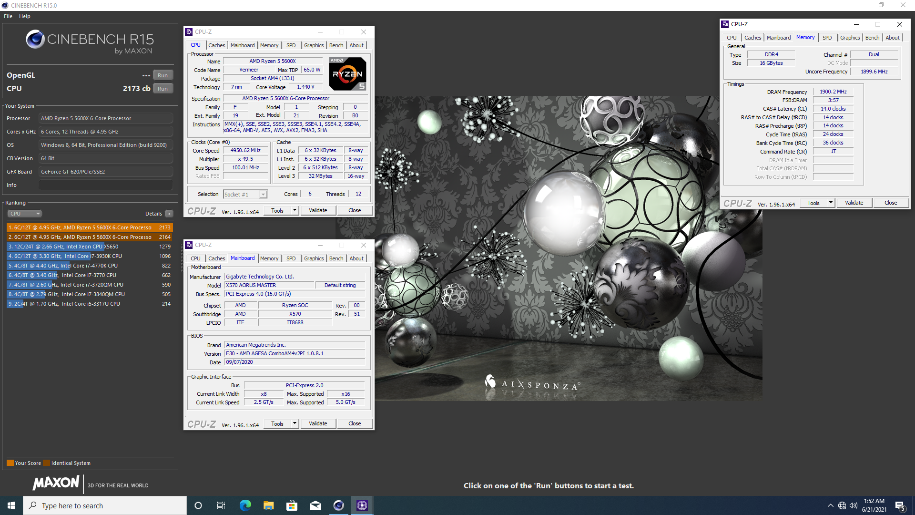915x515 pixels.
Task: Open Memory tab in top CPU-Z window
Action: point(269,45)
